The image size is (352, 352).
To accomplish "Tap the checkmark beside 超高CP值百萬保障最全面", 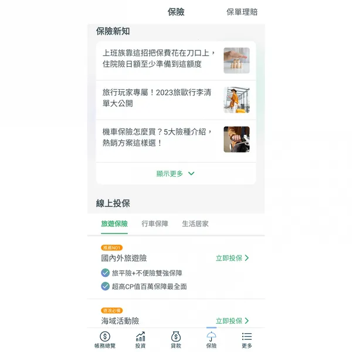I will (x=105, y=286).
